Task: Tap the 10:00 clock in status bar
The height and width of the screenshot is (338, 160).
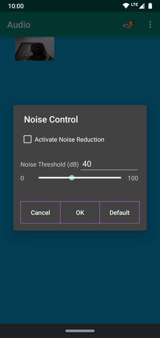Action: coord(16,6)
